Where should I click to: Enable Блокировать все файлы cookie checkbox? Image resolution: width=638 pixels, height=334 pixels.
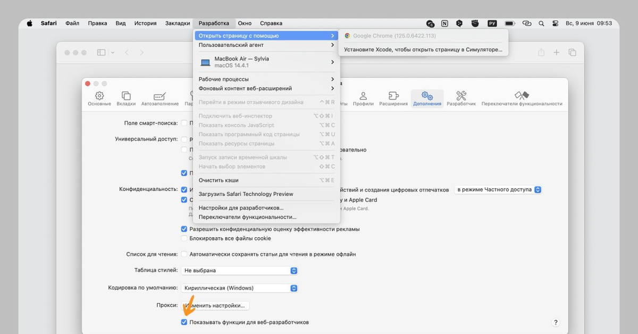click(x=184, y=238)
